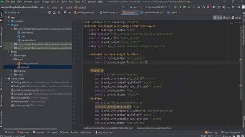Collapse the Gradle Scripts node
The height and width of the screenshot is (137, 245).
pyautogui.click(x=6, y=78)
